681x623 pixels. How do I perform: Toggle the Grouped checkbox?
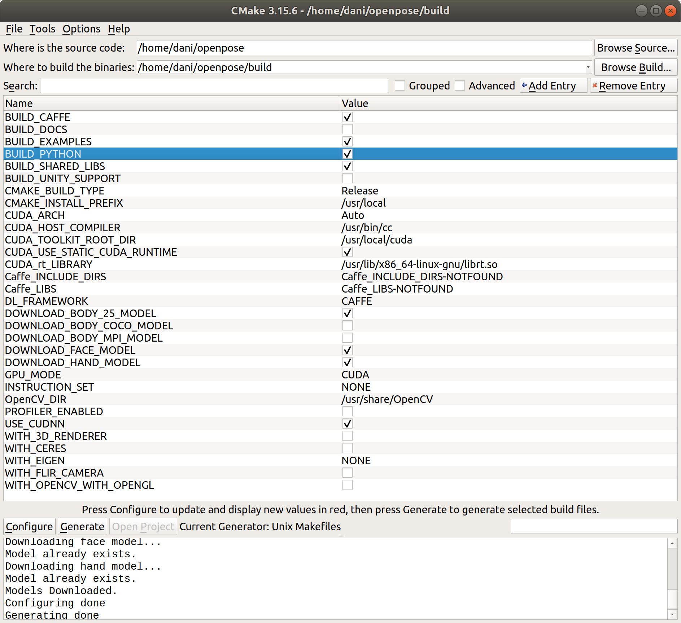(x=400, y=86)
